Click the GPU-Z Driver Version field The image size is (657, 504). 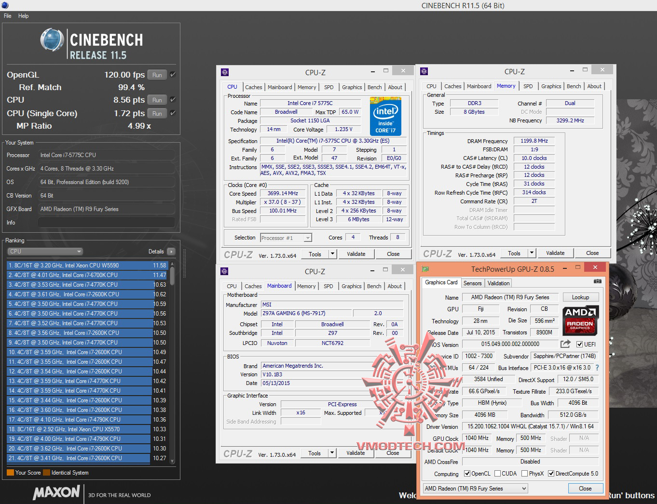pyautogui.click(x=530, y=426)
